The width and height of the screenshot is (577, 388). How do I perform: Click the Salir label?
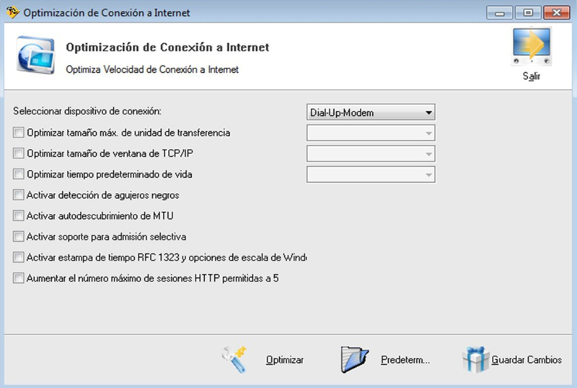point(532,76)
